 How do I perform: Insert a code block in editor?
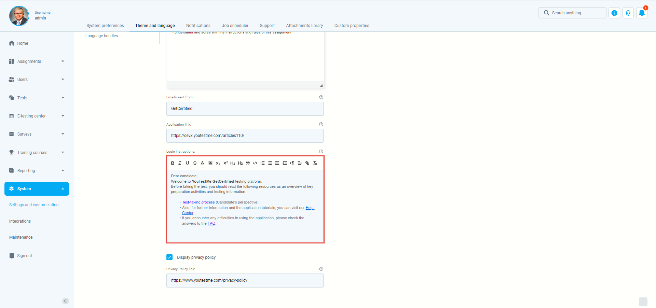coord(255,163)
